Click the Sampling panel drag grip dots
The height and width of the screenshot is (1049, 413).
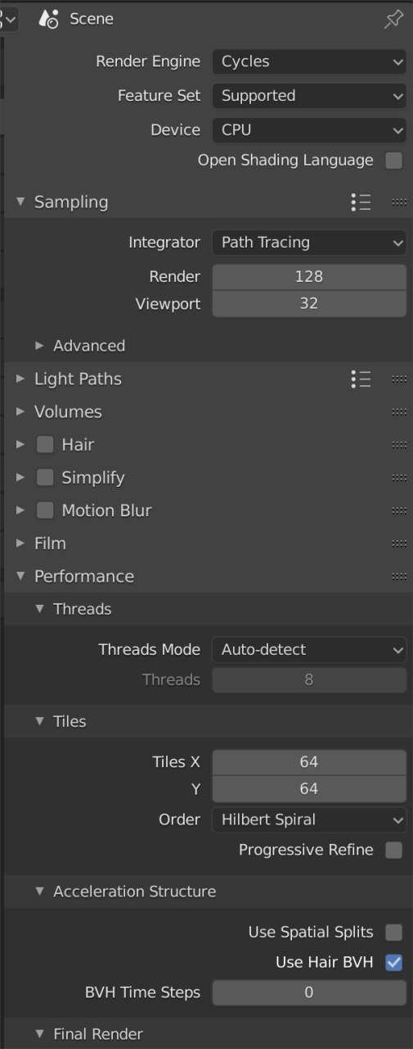click(x=399, y=202)
